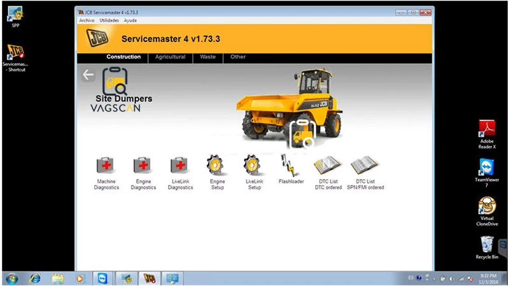Image resolution: width=509 pixels, height=286 pixels.
Task: Switch to TeamViewer in taskbar
Action: 102,278
